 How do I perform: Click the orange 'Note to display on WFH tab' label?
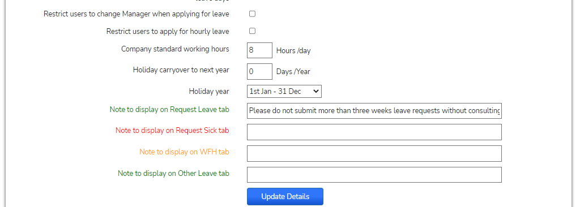tap(184, 152)
